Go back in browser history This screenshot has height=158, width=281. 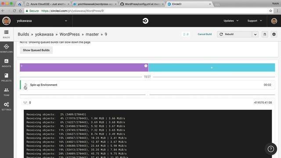point(3,11)
